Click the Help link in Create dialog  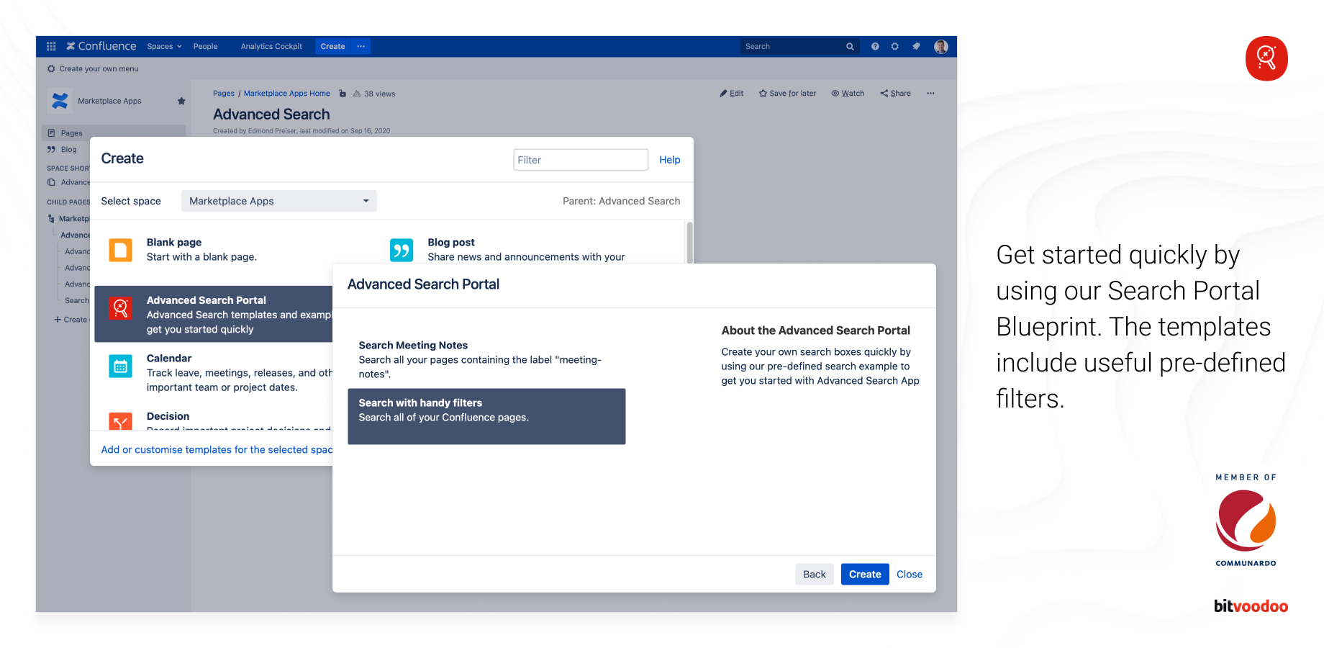pyautogui.click(x=669, y=160)
